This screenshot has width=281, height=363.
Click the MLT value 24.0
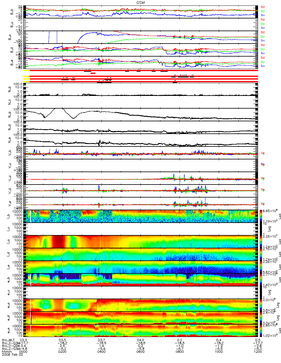click(x=140, y=340)
